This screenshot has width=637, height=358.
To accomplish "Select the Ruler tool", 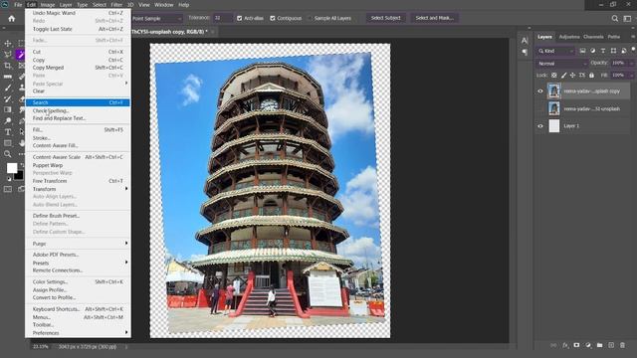I will pos(8,77).
